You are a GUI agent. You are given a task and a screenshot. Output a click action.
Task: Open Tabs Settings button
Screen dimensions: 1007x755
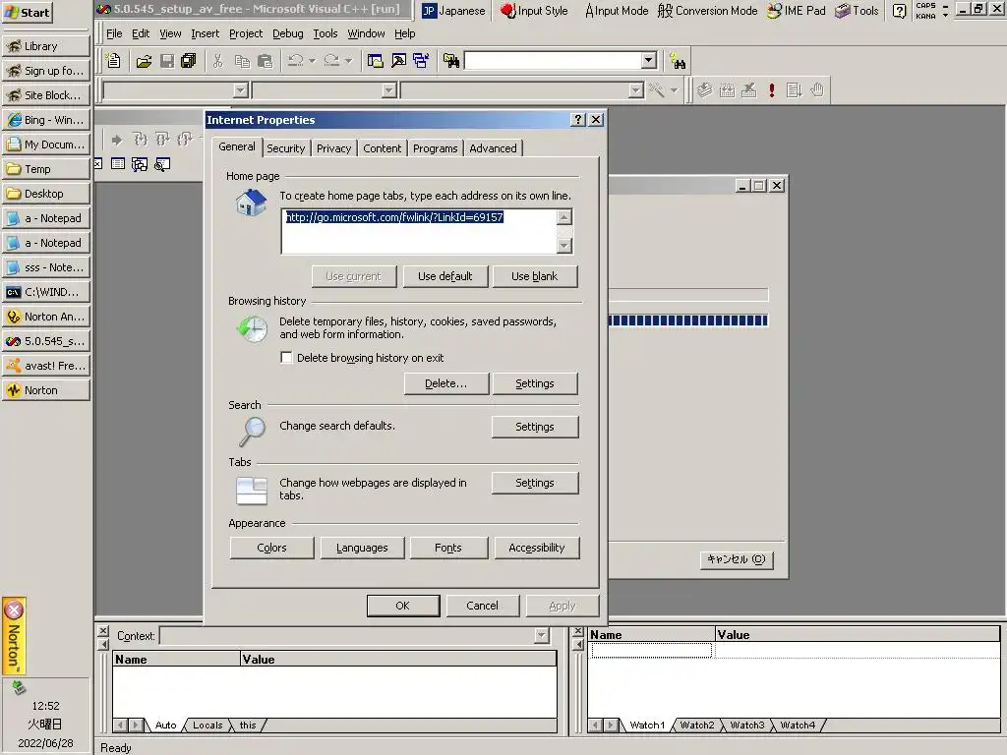click(534, 483)
